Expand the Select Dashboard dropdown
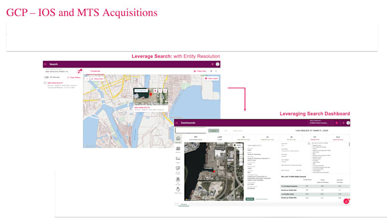The height and width of the screenshot is (218, 387). (321, 123)
